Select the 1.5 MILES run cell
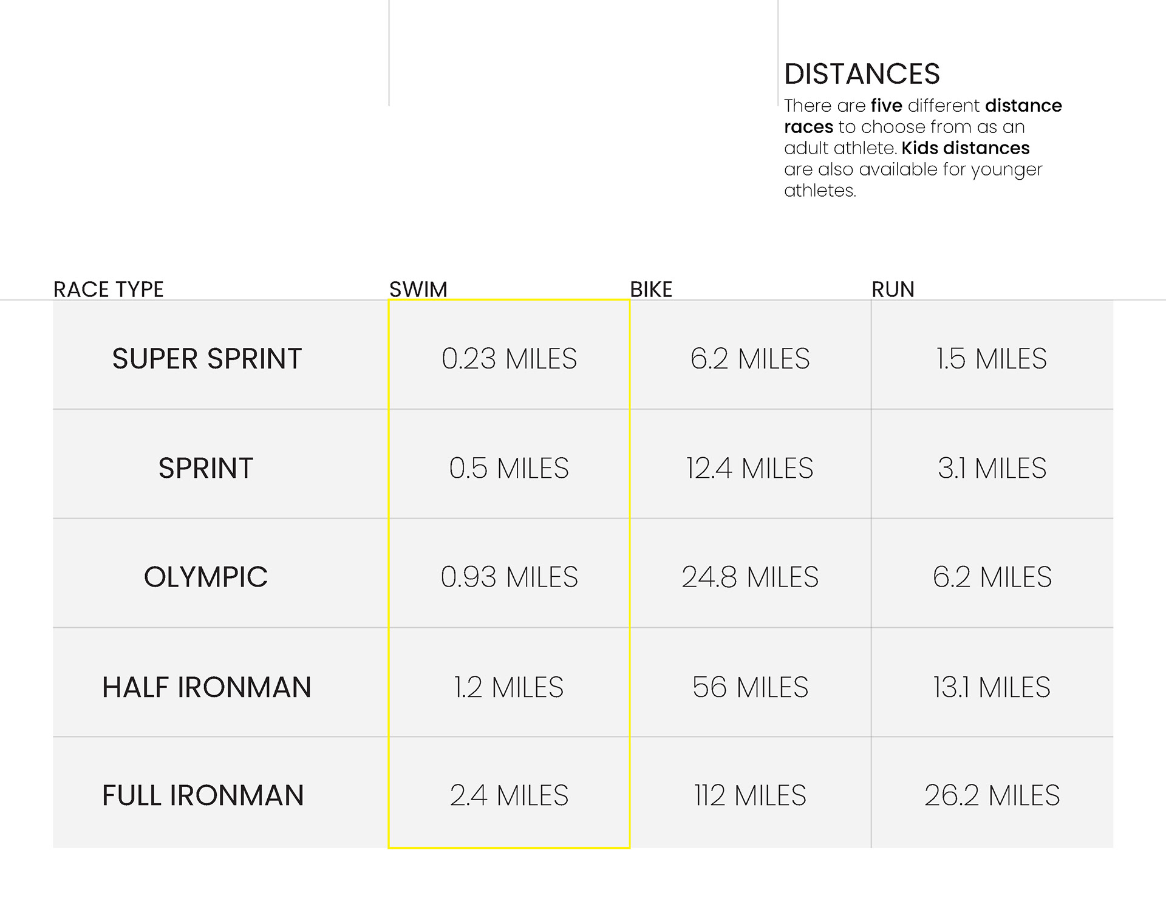 tap(992, 359)
